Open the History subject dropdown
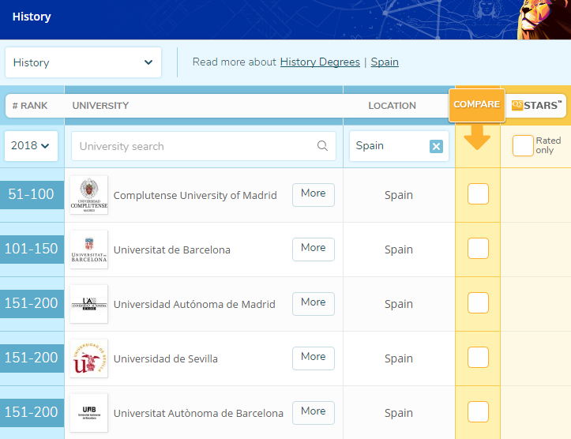This screenshot has height=439, width=571. (83, 62)
